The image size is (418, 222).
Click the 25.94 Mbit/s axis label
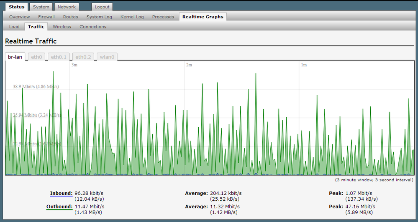pyautogui.click(x=37, y=115)
